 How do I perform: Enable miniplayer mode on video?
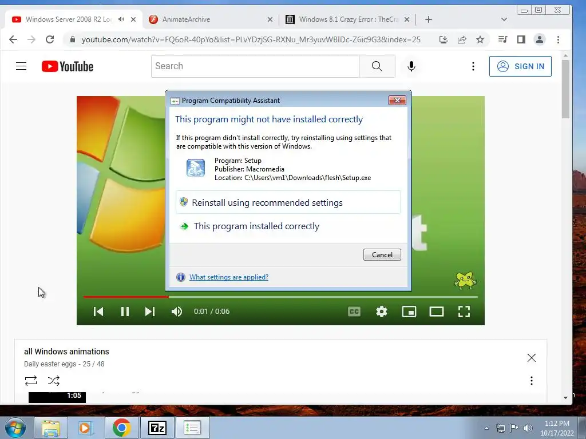point(409,312)
